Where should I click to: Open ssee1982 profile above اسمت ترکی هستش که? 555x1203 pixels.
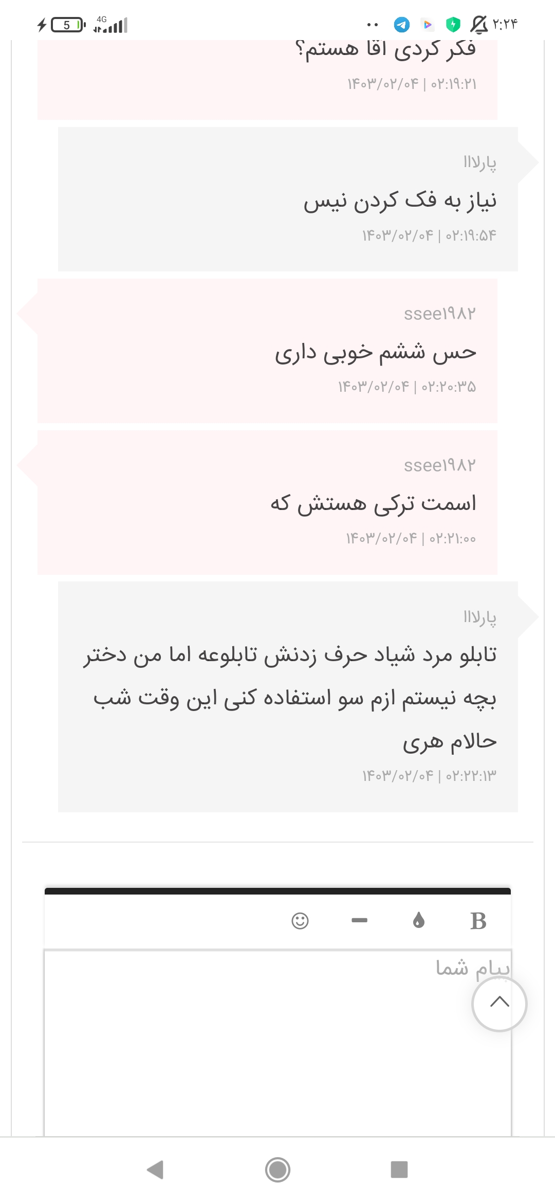(440, 465)
